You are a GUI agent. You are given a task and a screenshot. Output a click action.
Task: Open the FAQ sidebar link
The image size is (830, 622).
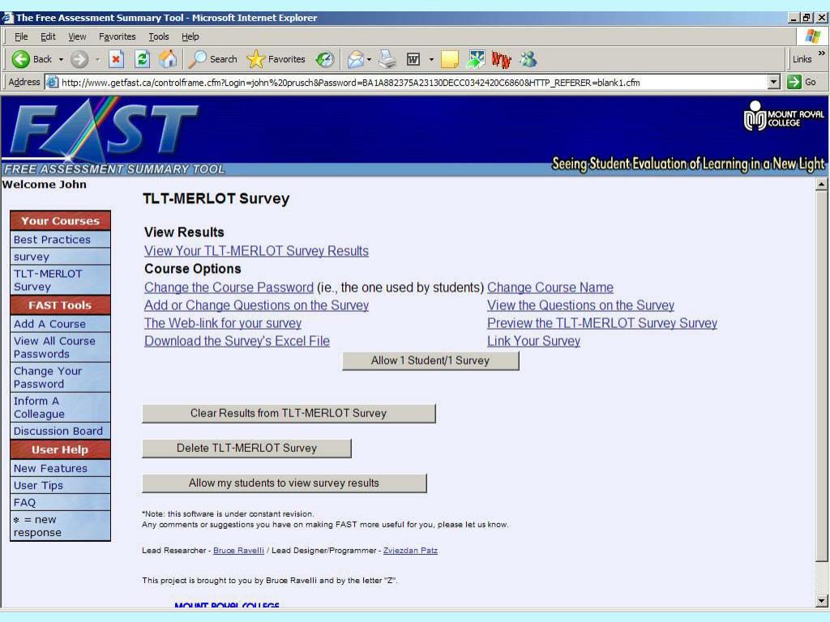[60, 502]
